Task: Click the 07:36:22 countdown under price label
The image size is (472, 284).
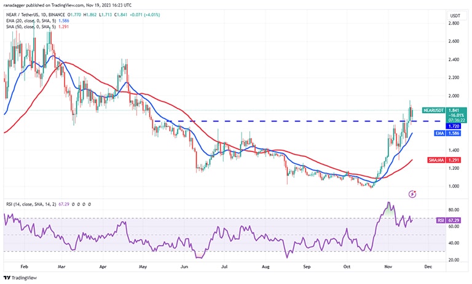Action: (x=457, y=120)
